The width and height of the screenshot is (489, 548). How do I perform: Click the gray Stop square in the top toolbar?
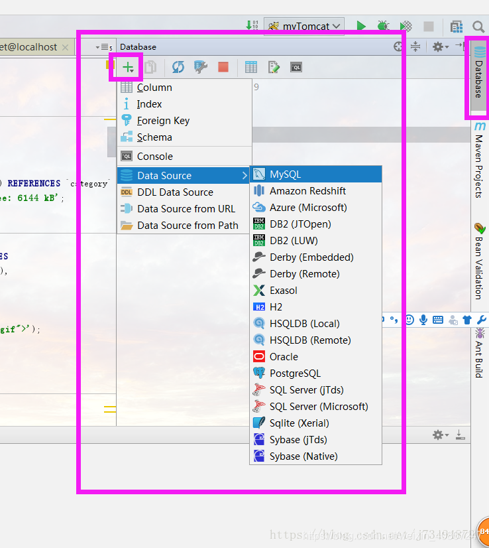click(x=429, y=27)
